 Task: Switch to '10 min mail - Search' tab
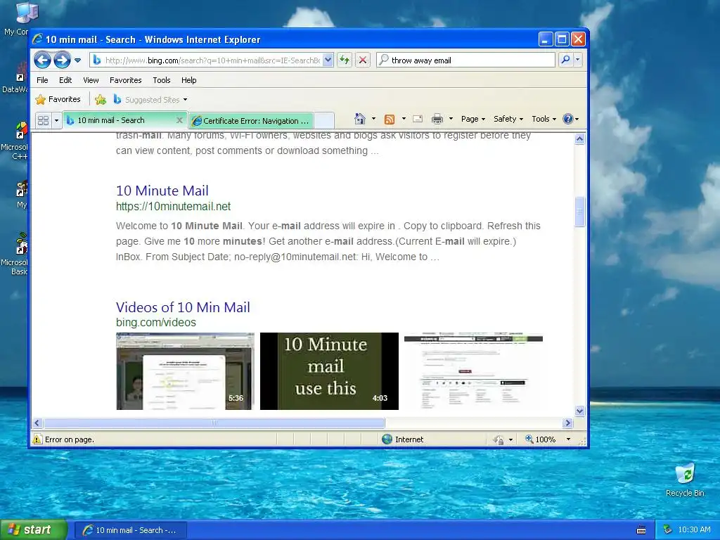(x=118, y=120)
